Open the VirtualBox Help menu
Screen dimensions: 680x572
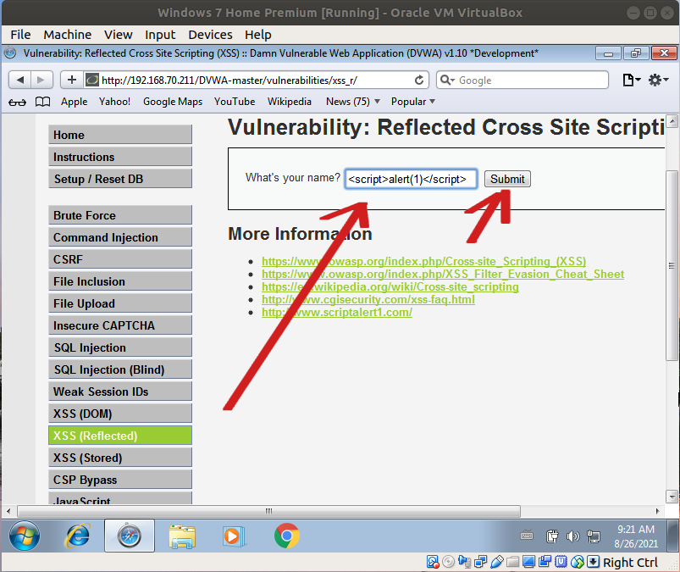(257, 35)
